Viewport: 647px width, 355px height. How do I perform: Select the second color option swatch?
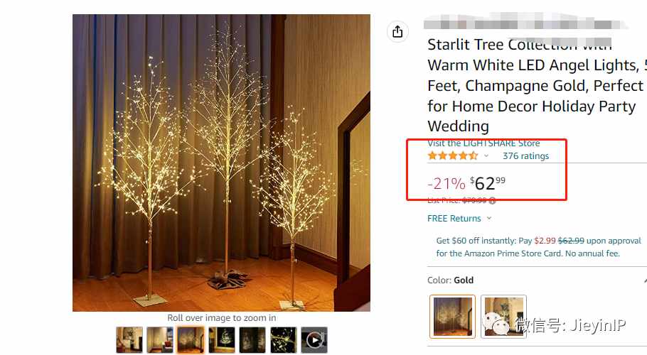503,316
